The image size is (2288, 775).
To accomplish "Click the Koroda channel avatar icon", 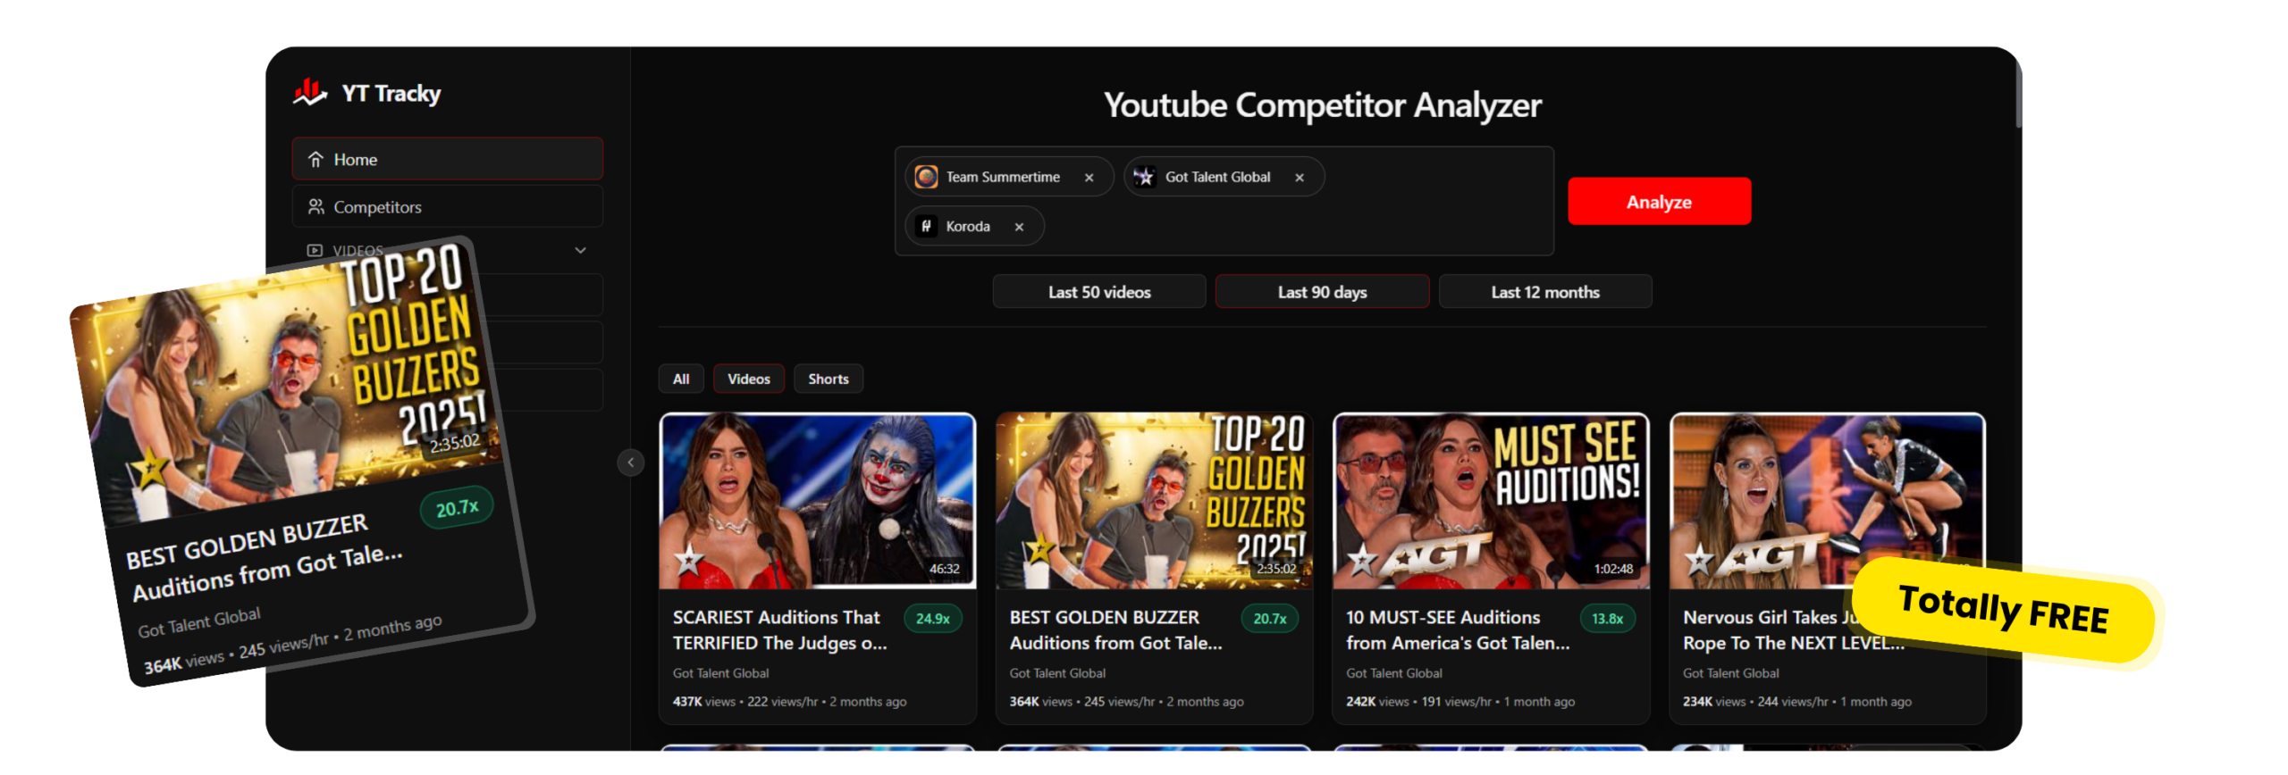I will [x=927, y=227].
